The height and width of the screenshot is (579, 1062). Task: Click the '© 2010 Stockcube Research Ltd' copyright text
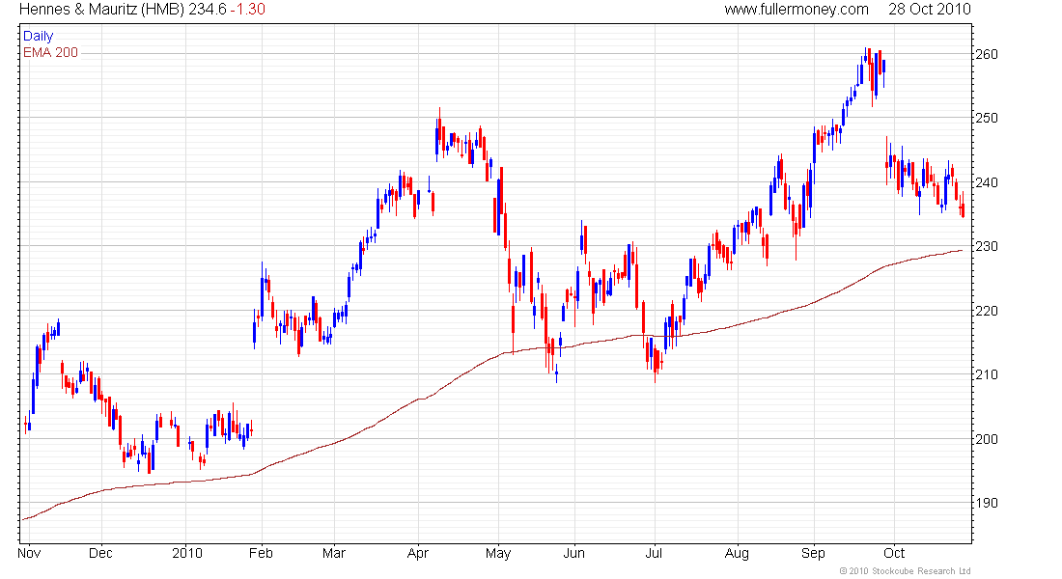pos(905,571)
